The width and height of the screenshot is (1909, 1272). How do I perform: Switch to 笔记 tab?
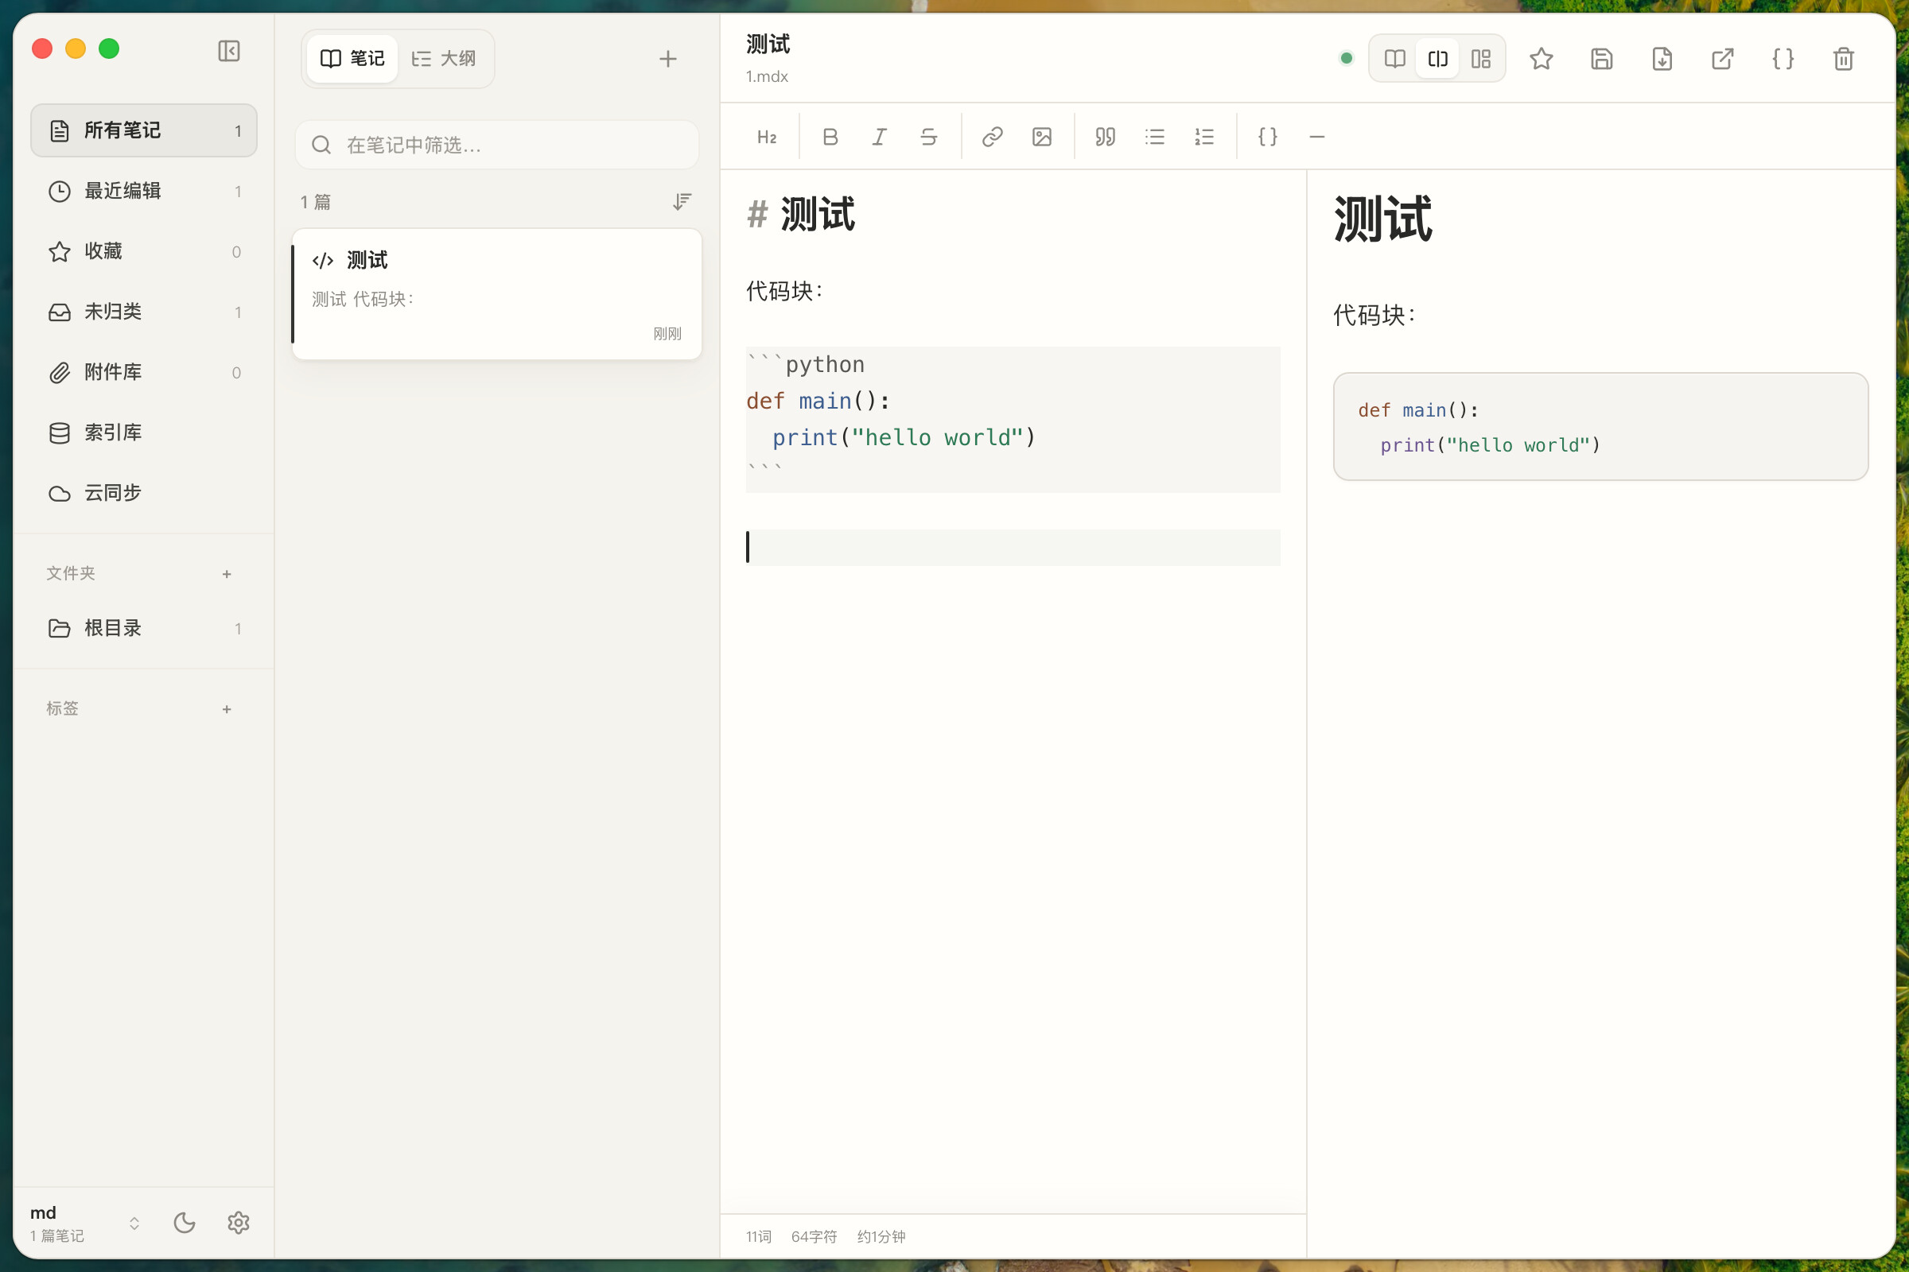(352, 59)
